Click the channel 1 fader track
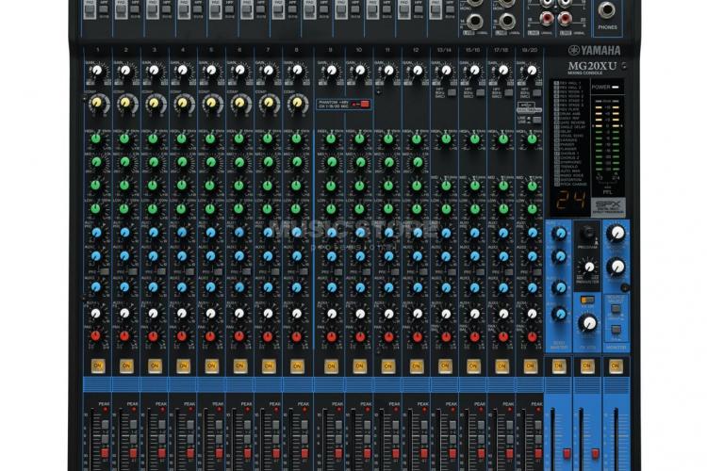707x471 pixels. point(93,440)
